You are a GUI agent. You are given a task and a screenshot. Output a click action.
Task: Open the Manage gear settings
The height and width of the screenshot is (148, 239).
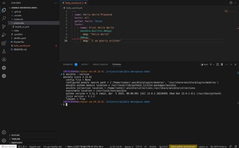(x=4, y=140)
